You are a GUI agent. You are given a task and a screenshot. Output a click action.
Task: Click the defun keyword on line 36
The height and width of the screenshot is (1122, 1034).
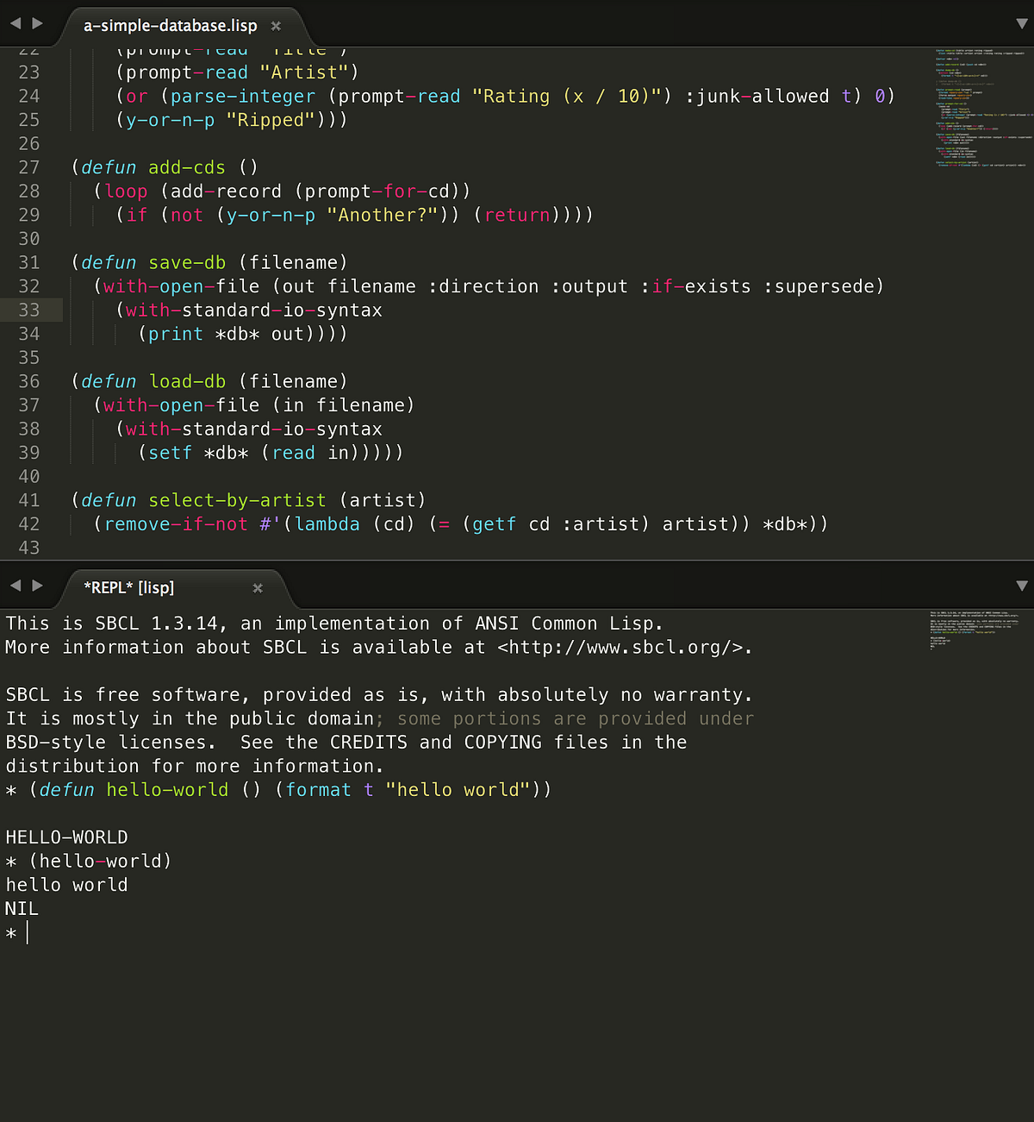[x=108, y=380]
